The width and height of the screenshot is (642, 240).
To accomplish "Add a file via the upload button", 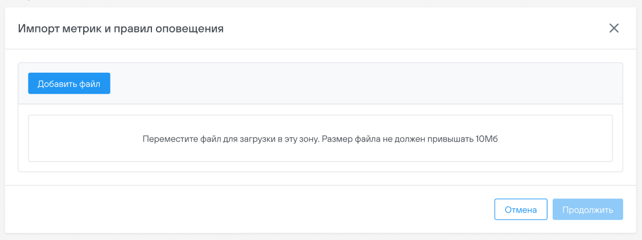I will (69, 84).
